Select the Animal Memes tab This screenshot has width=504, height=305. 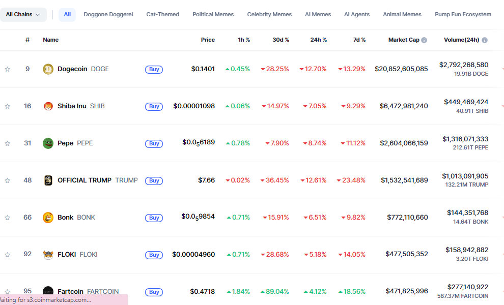(402, 14)
